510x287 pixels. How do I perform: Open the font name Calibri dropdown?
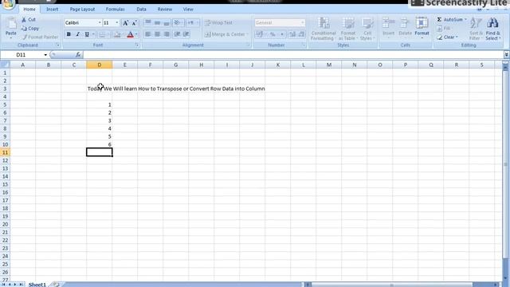[100, 23]
